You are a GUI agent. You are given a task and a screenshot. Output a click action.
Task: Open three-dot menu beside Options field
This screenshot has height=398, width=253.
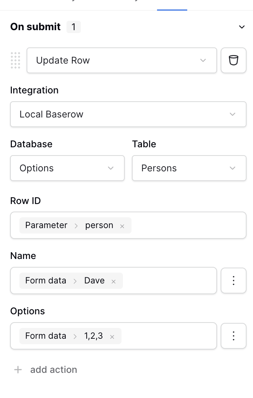click(x=234, y=336)
